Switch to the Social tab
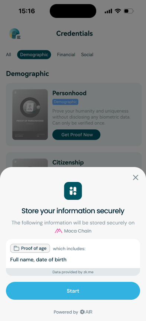This screenshot has height=321, width=146. (x=87, y=55)
